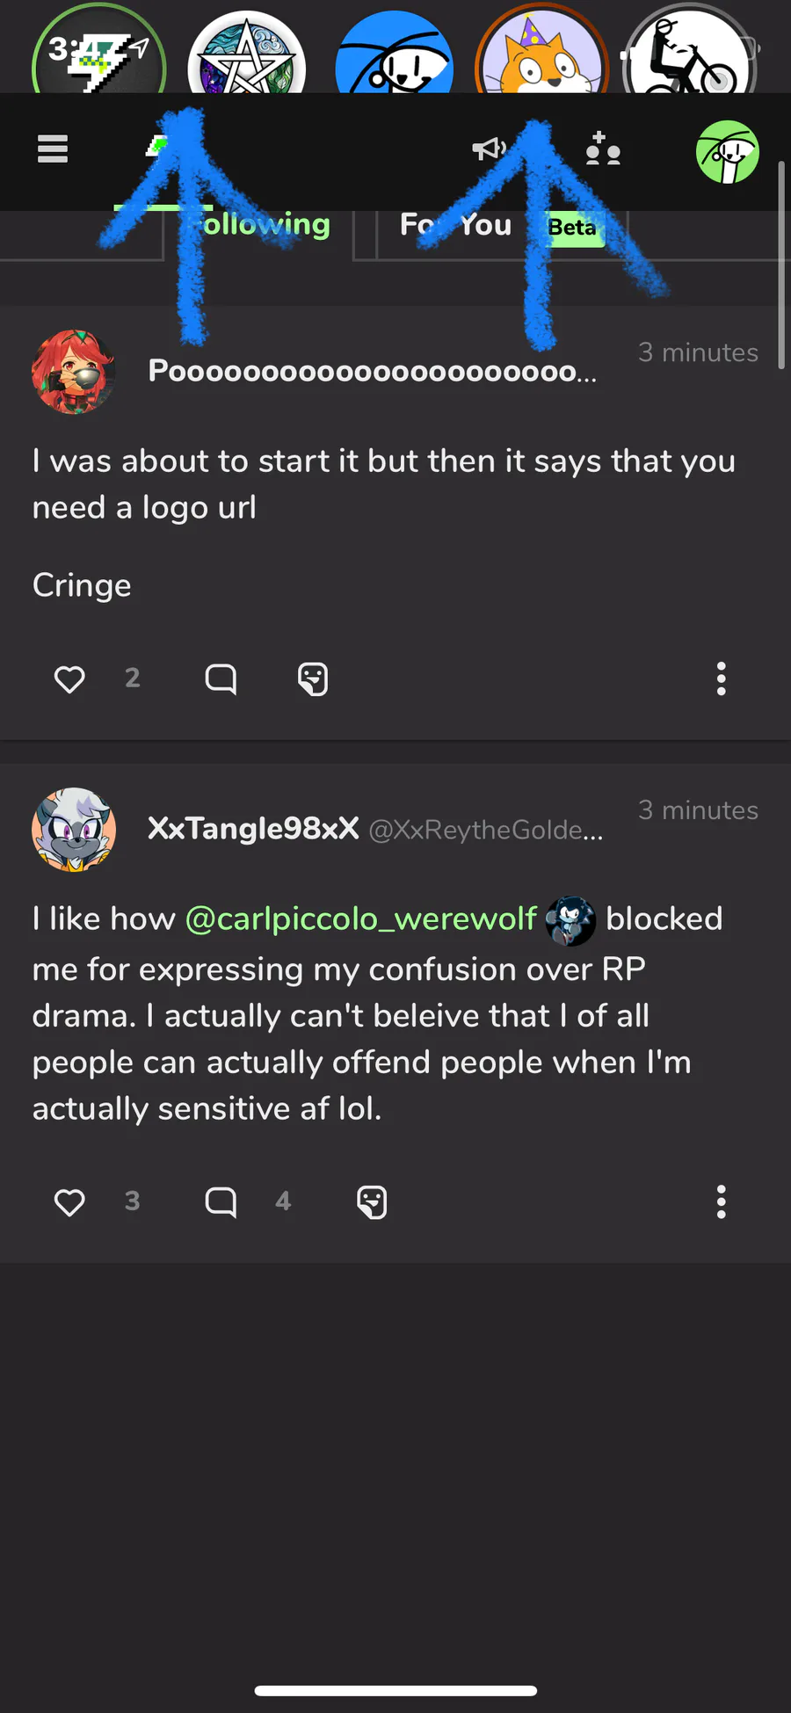Open comments on XxTangle98xX's post
The width and height of the screenshot is (791, 1713).
tap(221, 1201)
